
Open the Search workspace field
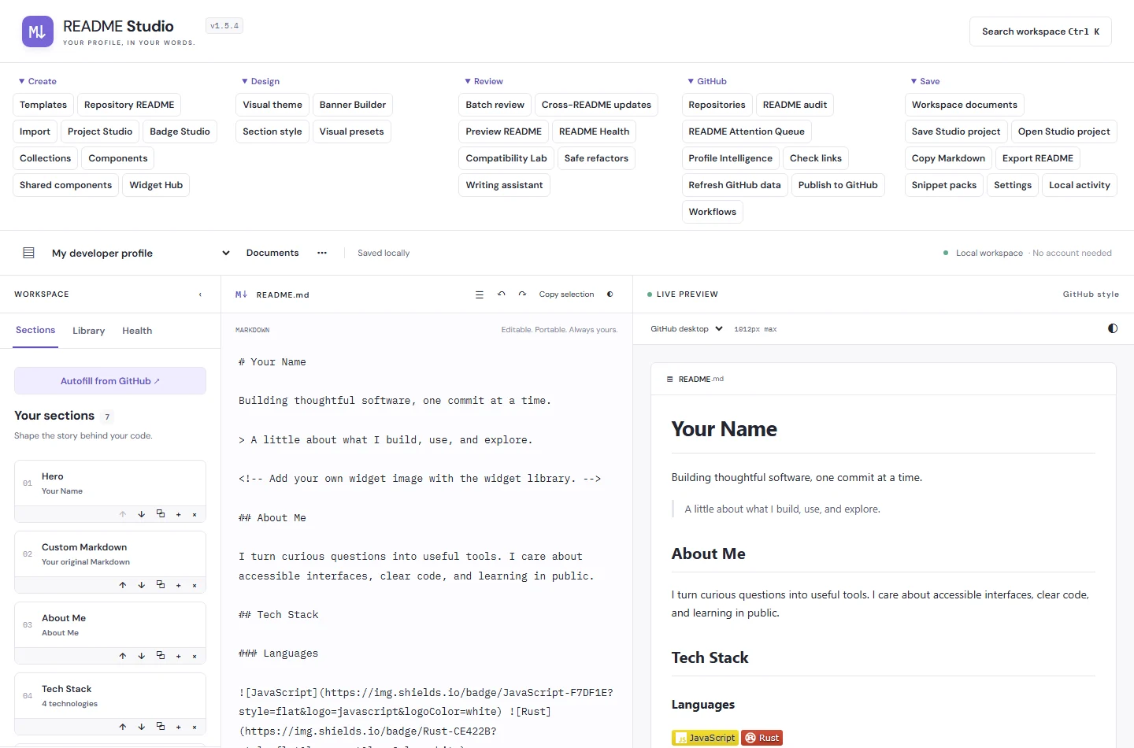1040,31
